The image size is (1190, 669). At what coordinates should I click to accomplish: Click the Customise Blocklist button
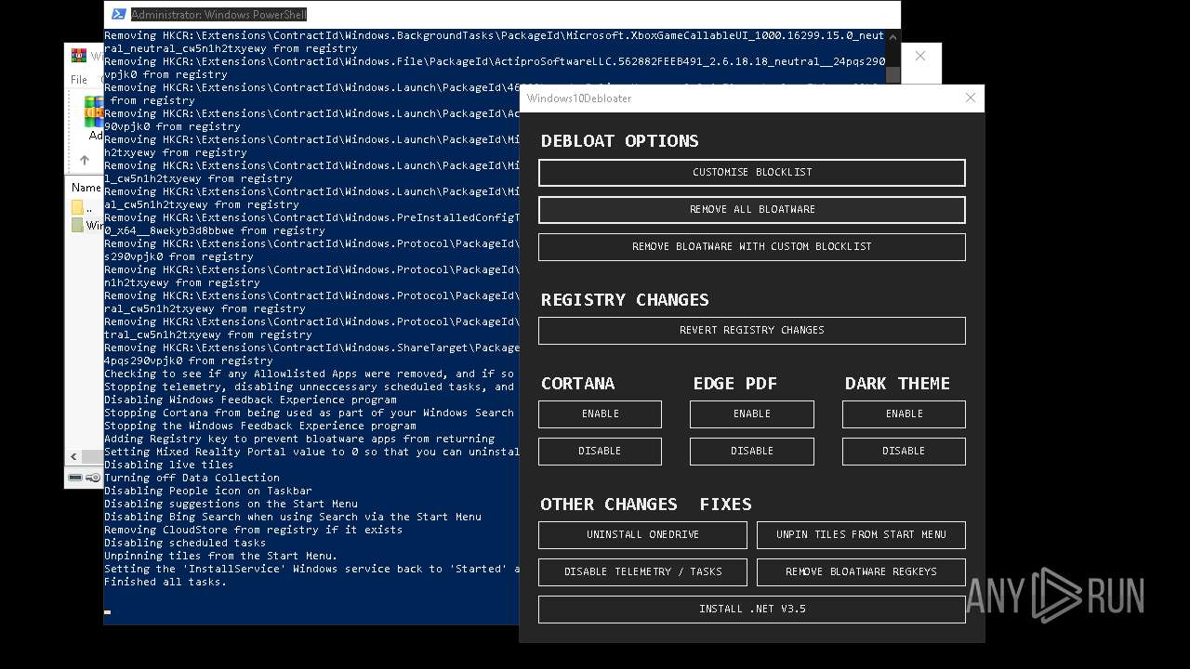(x=751, y=173)
